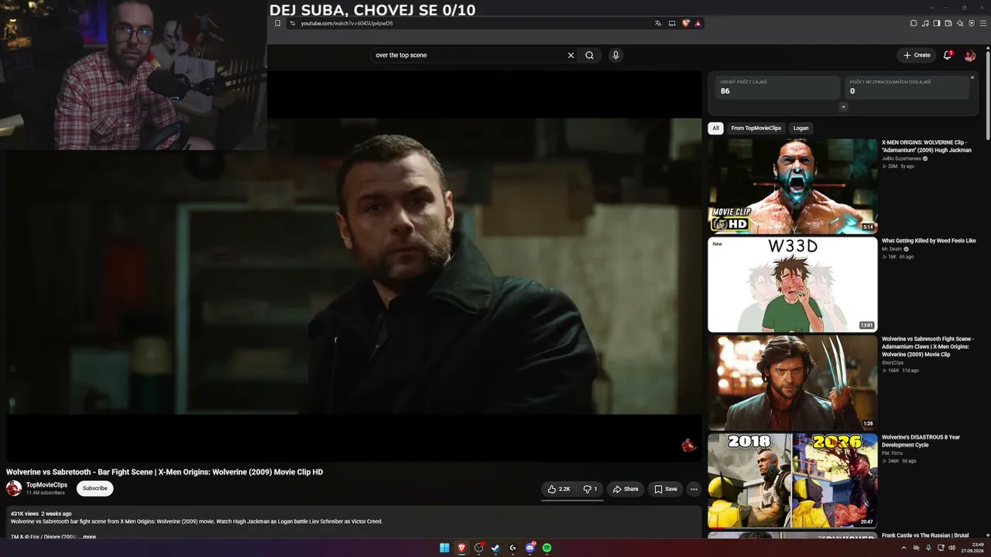This screenshot has height=557, width=991.
Task: Open the Brave wallet icon
Action: [948, 23]
